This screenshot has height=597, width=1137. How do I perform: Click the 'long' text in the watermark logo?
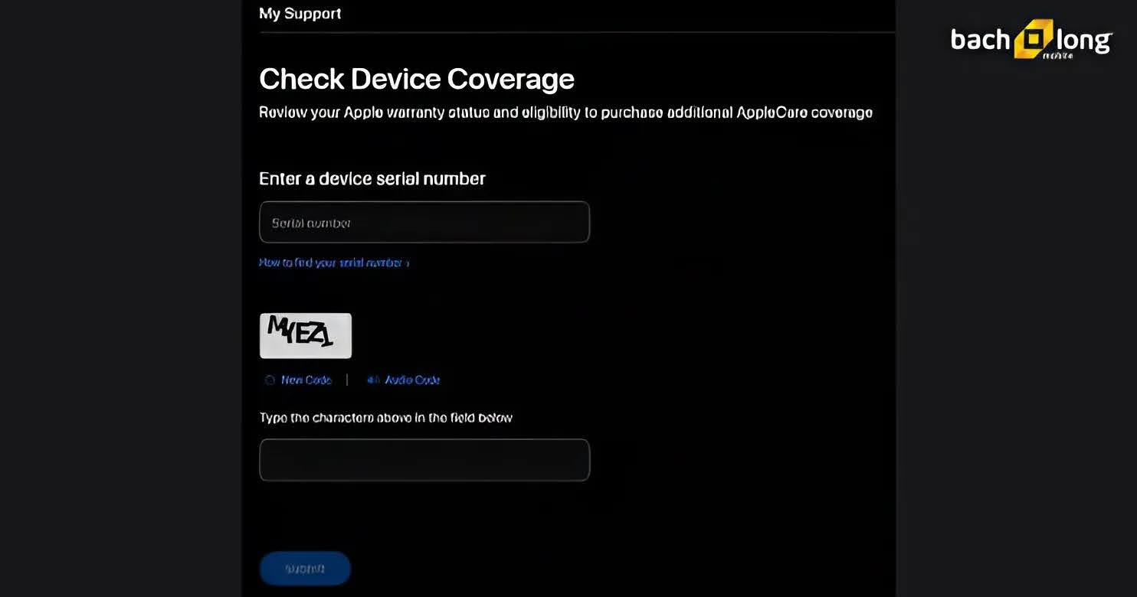click(x=1083, y=41)
